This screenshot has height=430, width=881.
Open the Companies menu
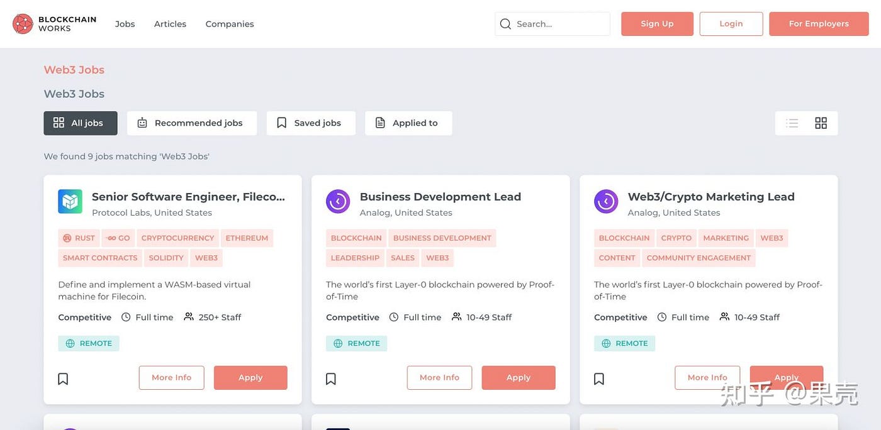coord(230,24)
